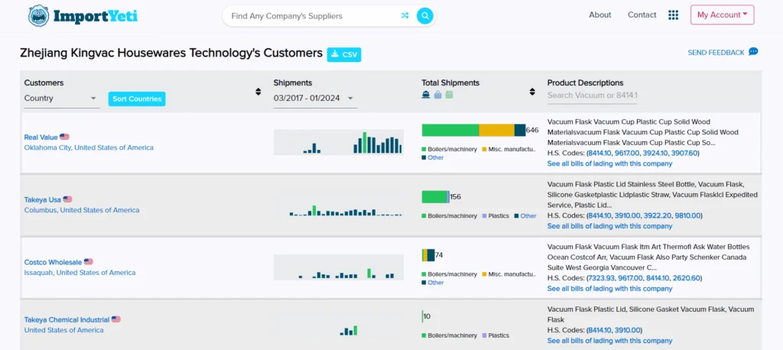Click H.S. code 9617.00 in Real Value row
The image size is (783, 350).
[x=629, y=153]
